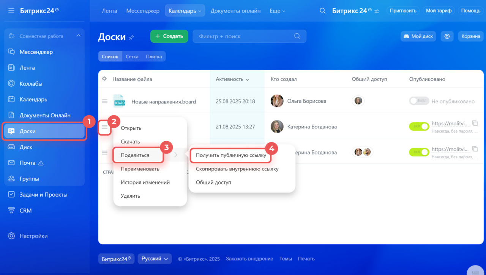486x275 pixels.
Task: Enable publication toggle for Новые направления.board
Action: [419, 101]
